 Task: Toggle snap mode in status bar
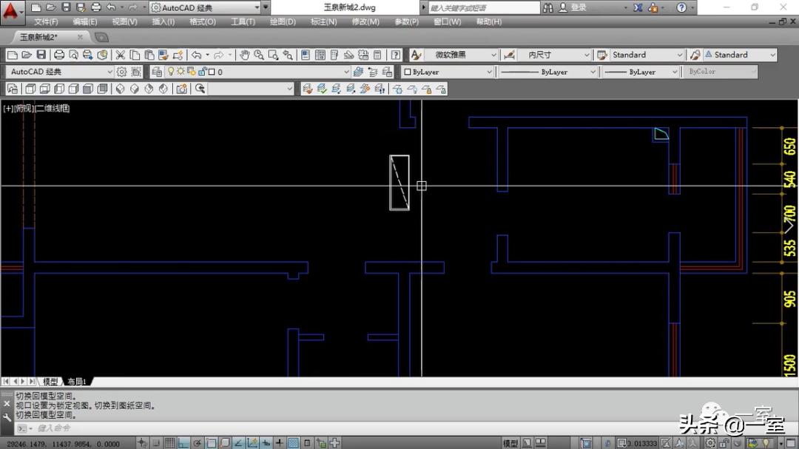tap(157, 443)
